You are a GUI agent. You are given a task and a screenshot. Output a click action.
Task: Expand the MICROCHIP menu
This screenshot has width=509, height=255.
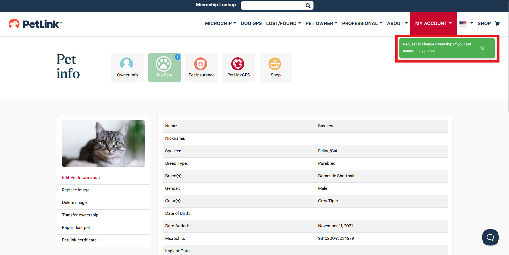coord(221,23)
